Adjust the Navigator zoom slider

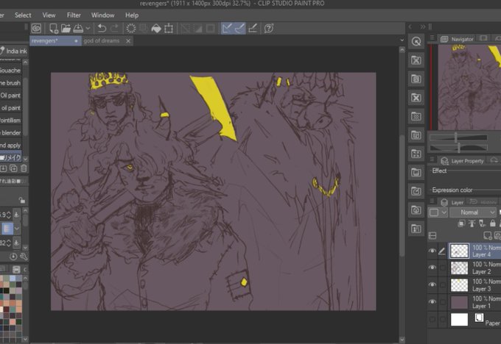(x=458, y=137)
